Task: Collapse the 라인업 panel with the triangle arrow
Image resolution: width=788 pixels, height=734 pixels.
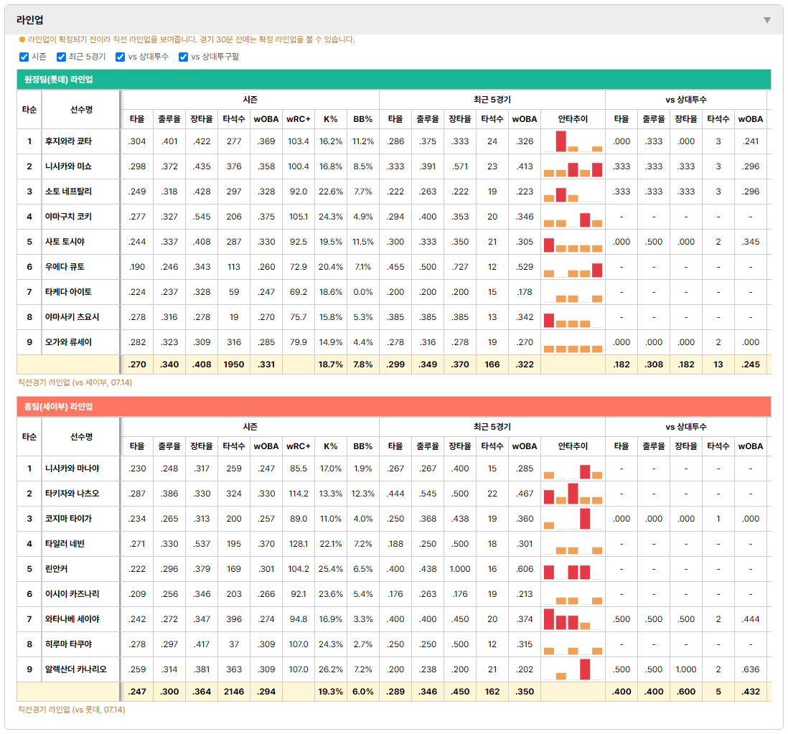Action: [767, 20]
